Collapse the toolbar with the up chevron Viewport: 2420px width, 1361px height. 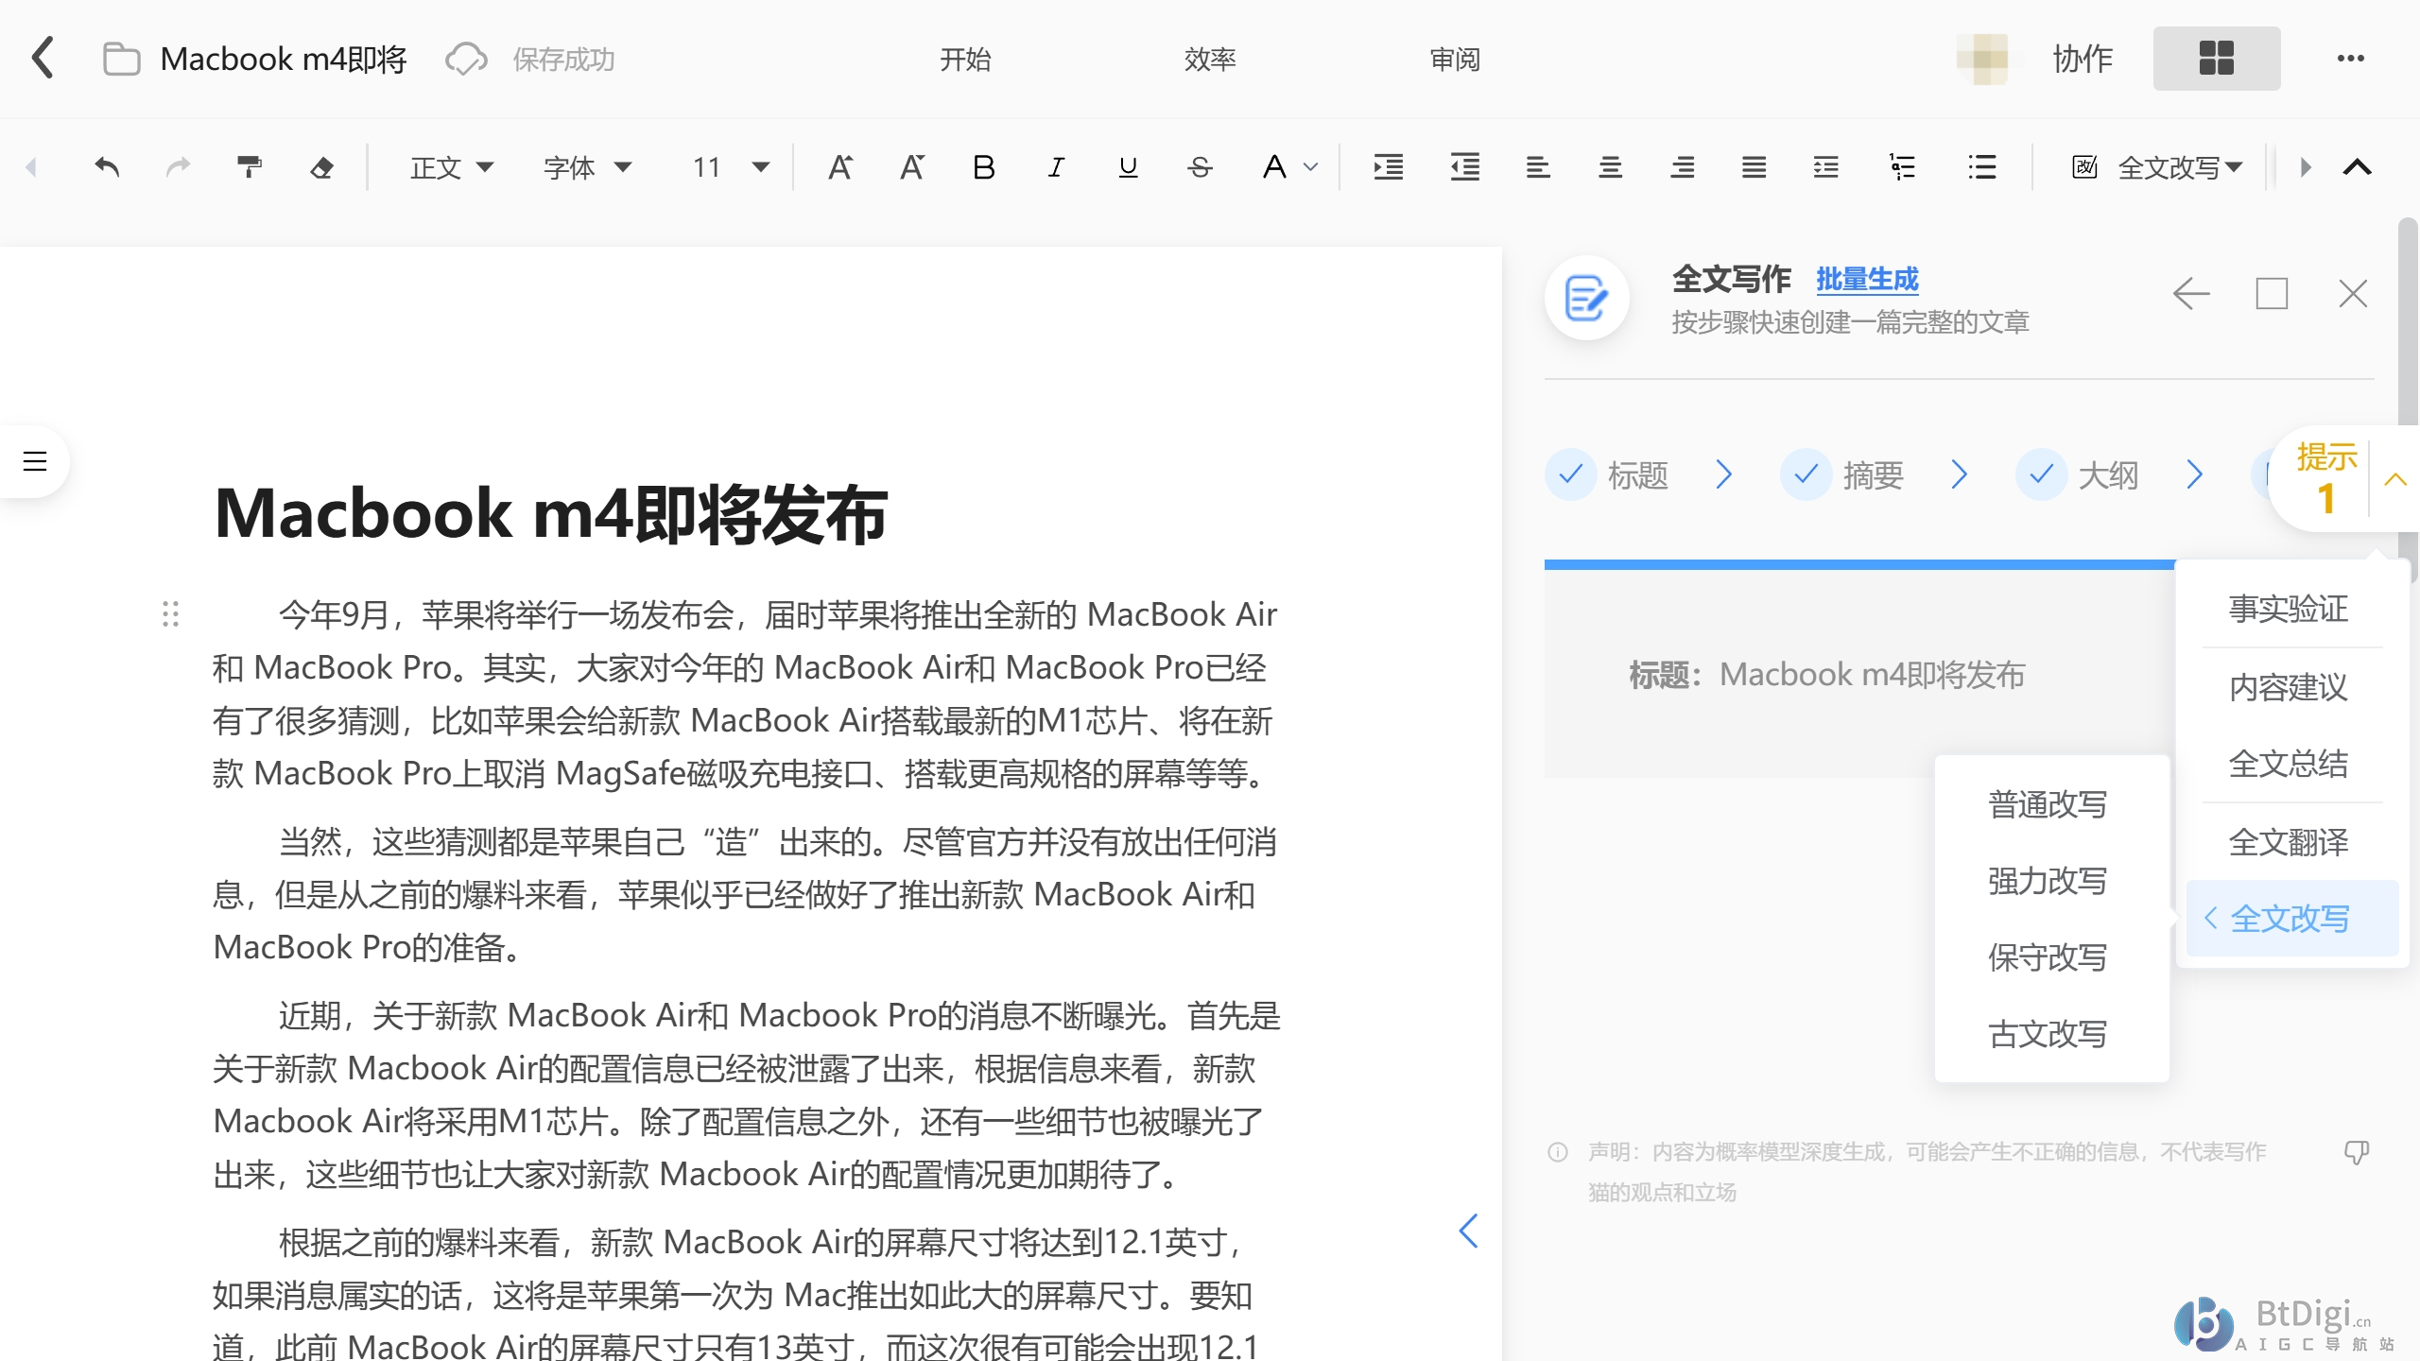2358,167
